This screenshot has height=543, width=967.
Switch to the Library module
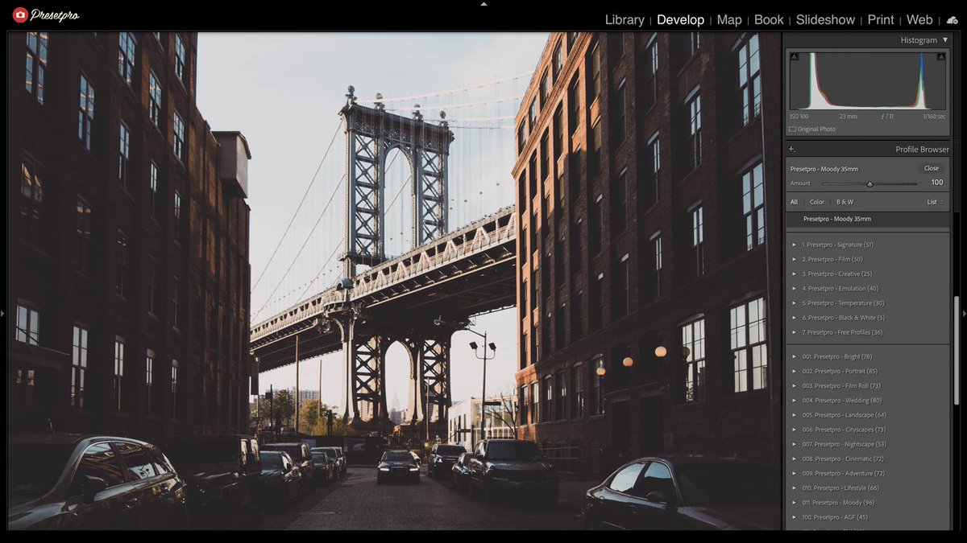pyautogui.click(x=625, y=20)
